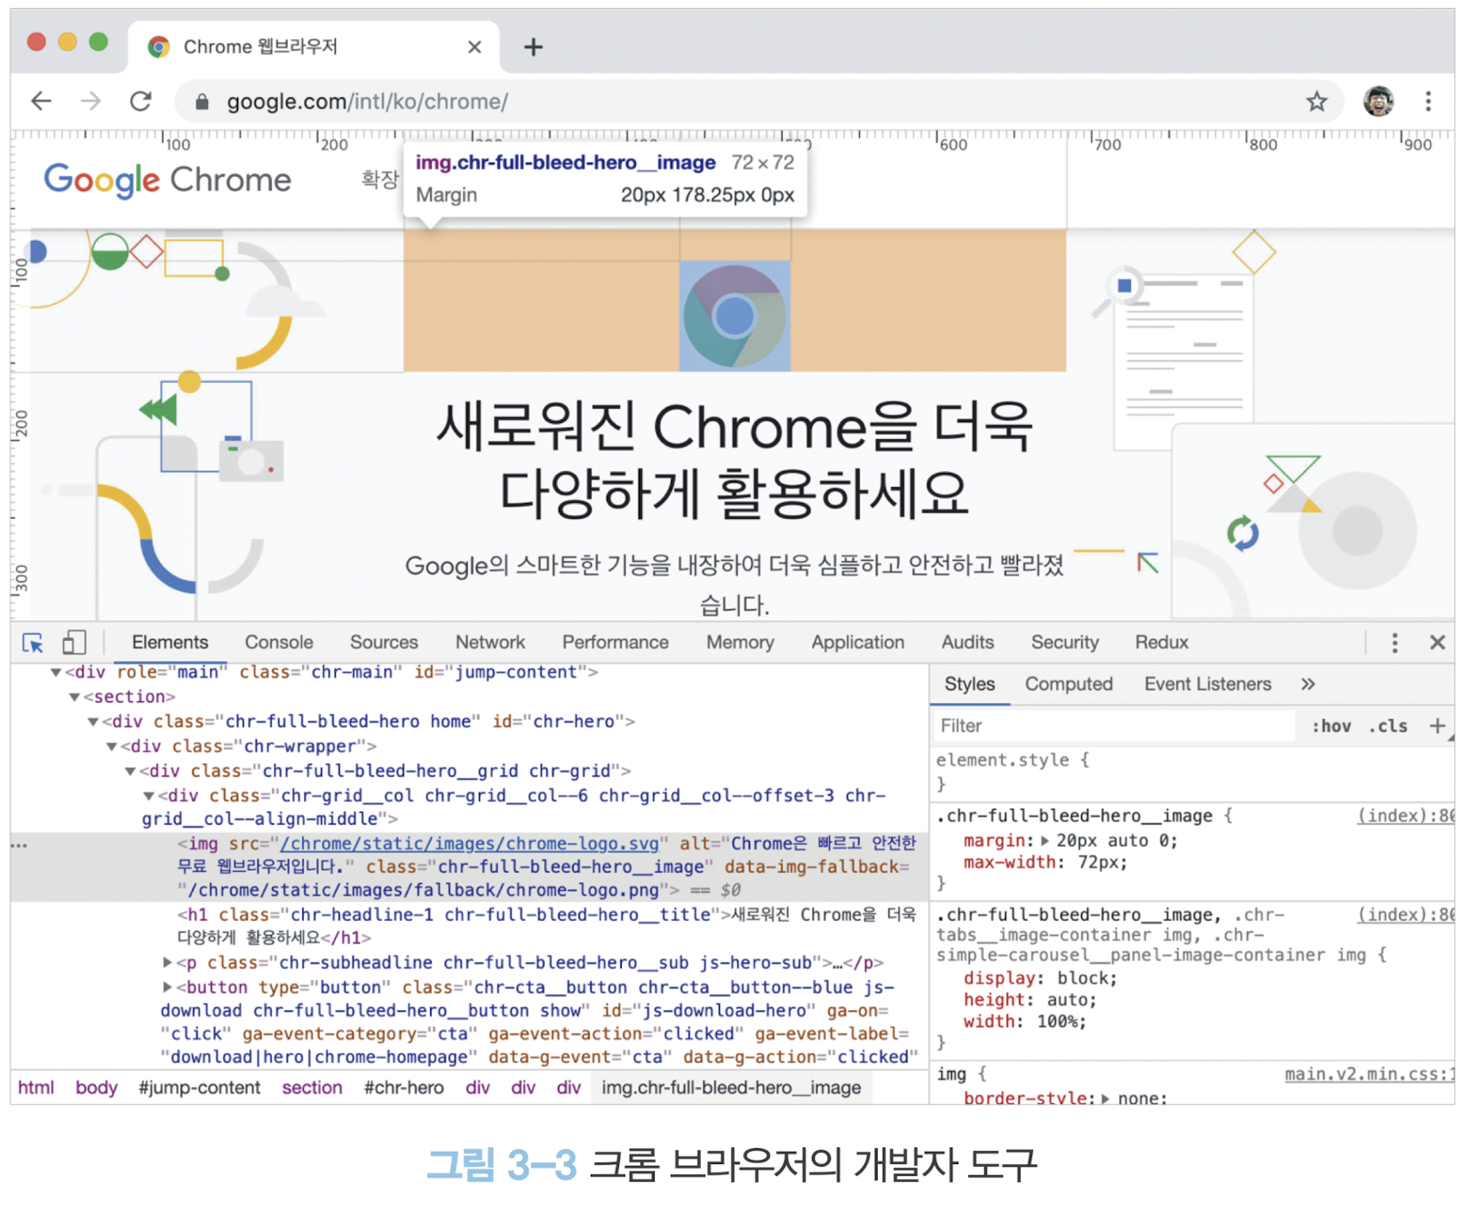The height and width of the screenshot is (1214, 1471).
Task: Click the address bar URL
Action: pyautogui.click(x=368, y=102)
